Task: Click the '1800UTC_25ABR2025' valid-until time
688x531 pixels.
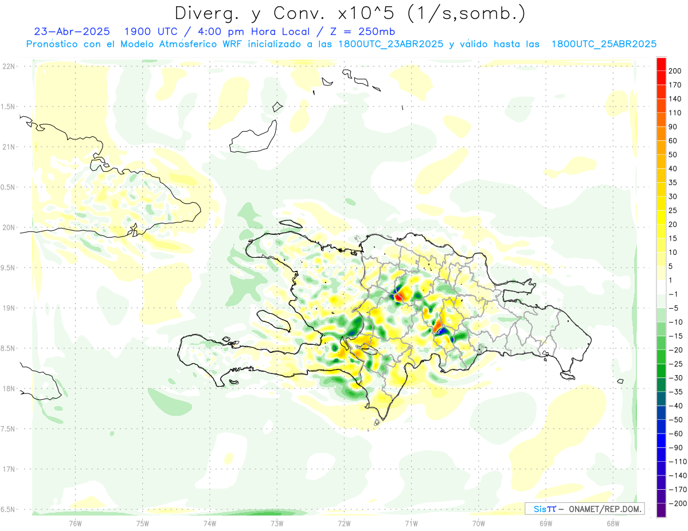Action: click(604, 44)
